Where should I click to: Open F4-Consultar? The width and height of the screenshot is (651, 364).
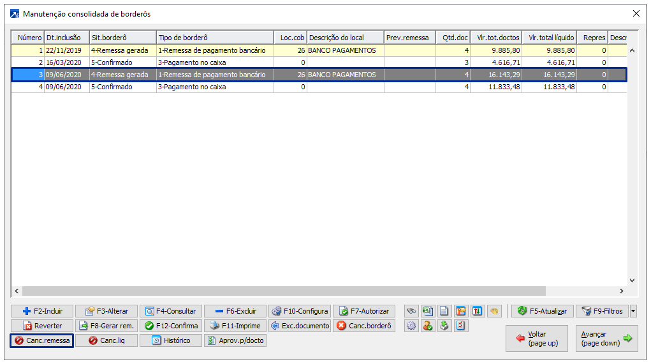(x=171, y=311)
